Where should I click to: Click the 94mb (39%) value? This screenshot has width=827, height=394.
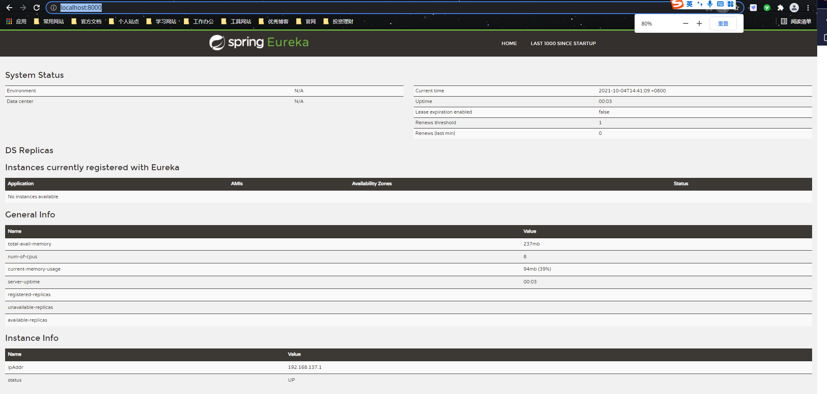click(x=537, y=269)
